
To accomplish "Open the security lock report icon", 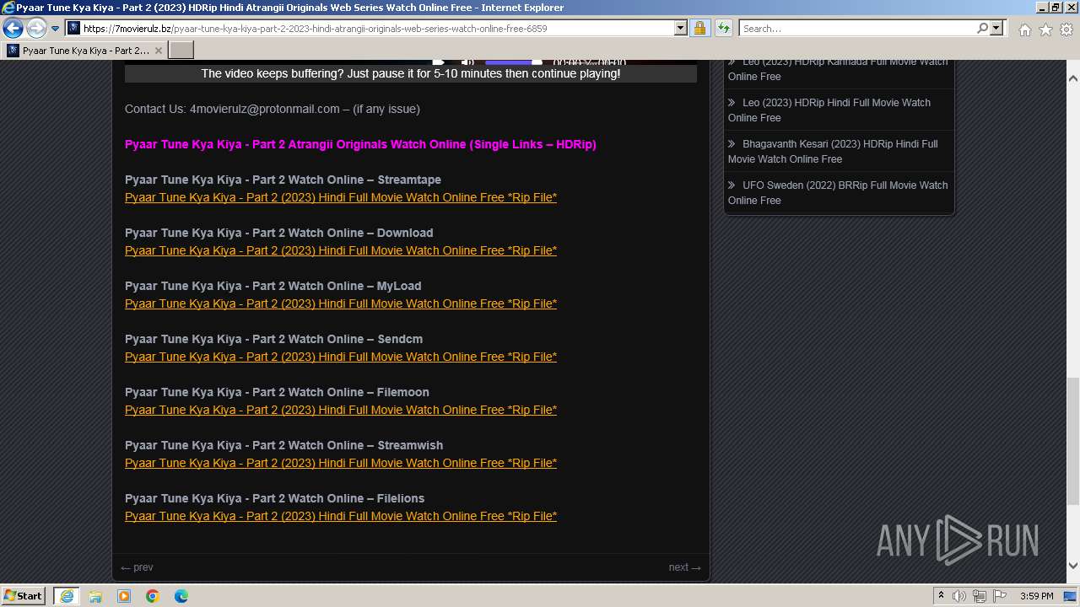I will (x=700, y=29).
